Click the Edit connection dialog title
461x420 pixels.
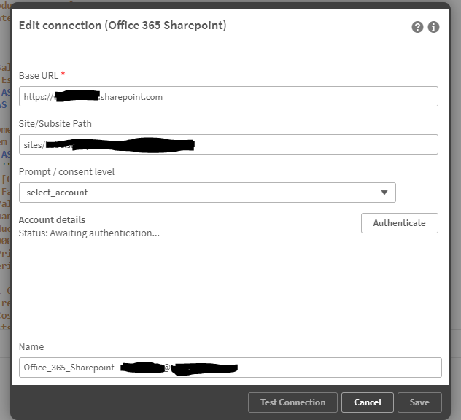point(123,26)
